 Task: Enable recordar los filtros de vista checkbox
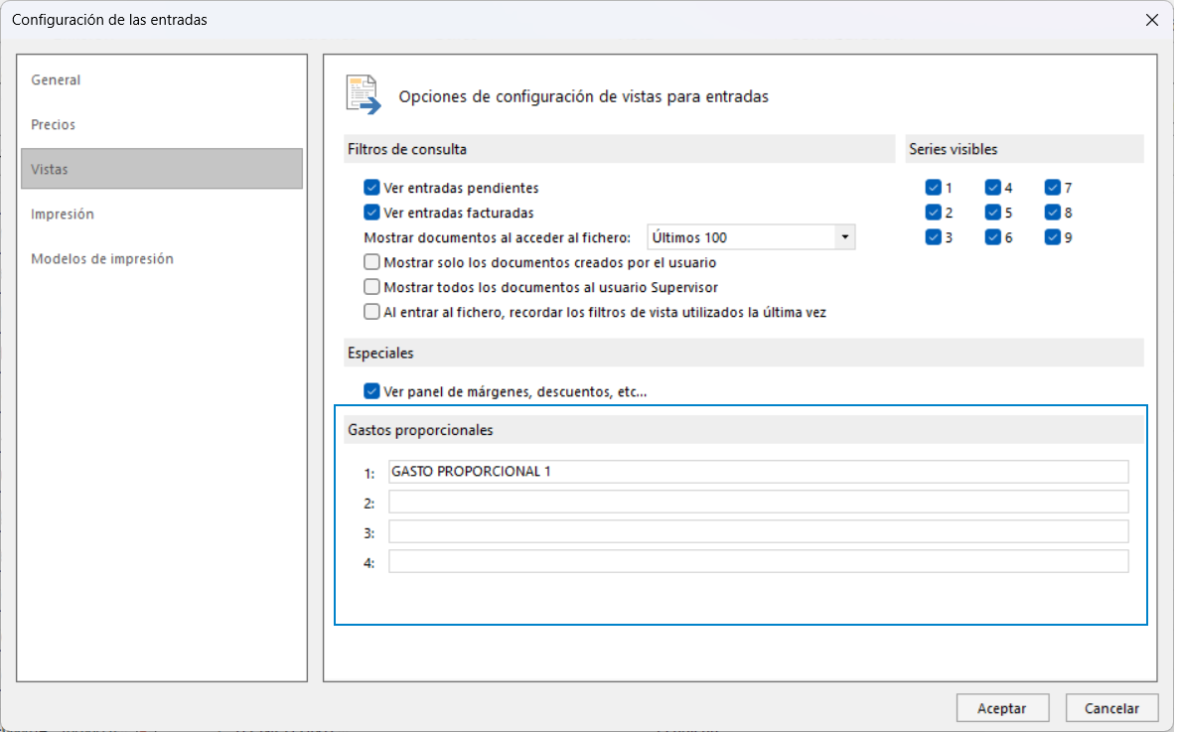pos(371,312)
